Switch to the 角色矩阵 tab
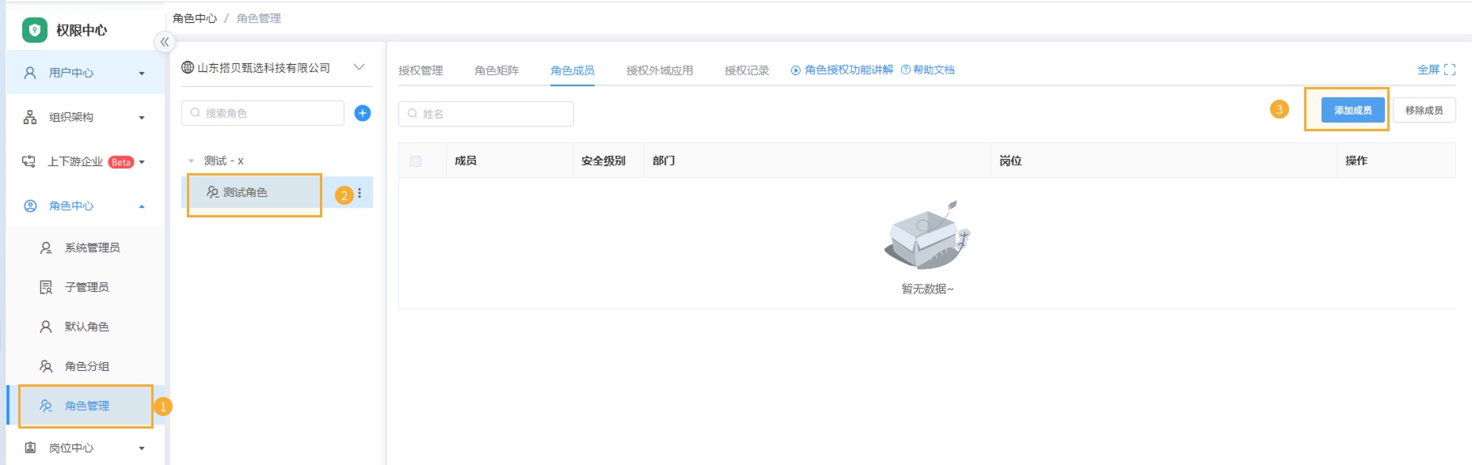The height and width of the screenshot is (465, 1472). click(x=496, y=70)
